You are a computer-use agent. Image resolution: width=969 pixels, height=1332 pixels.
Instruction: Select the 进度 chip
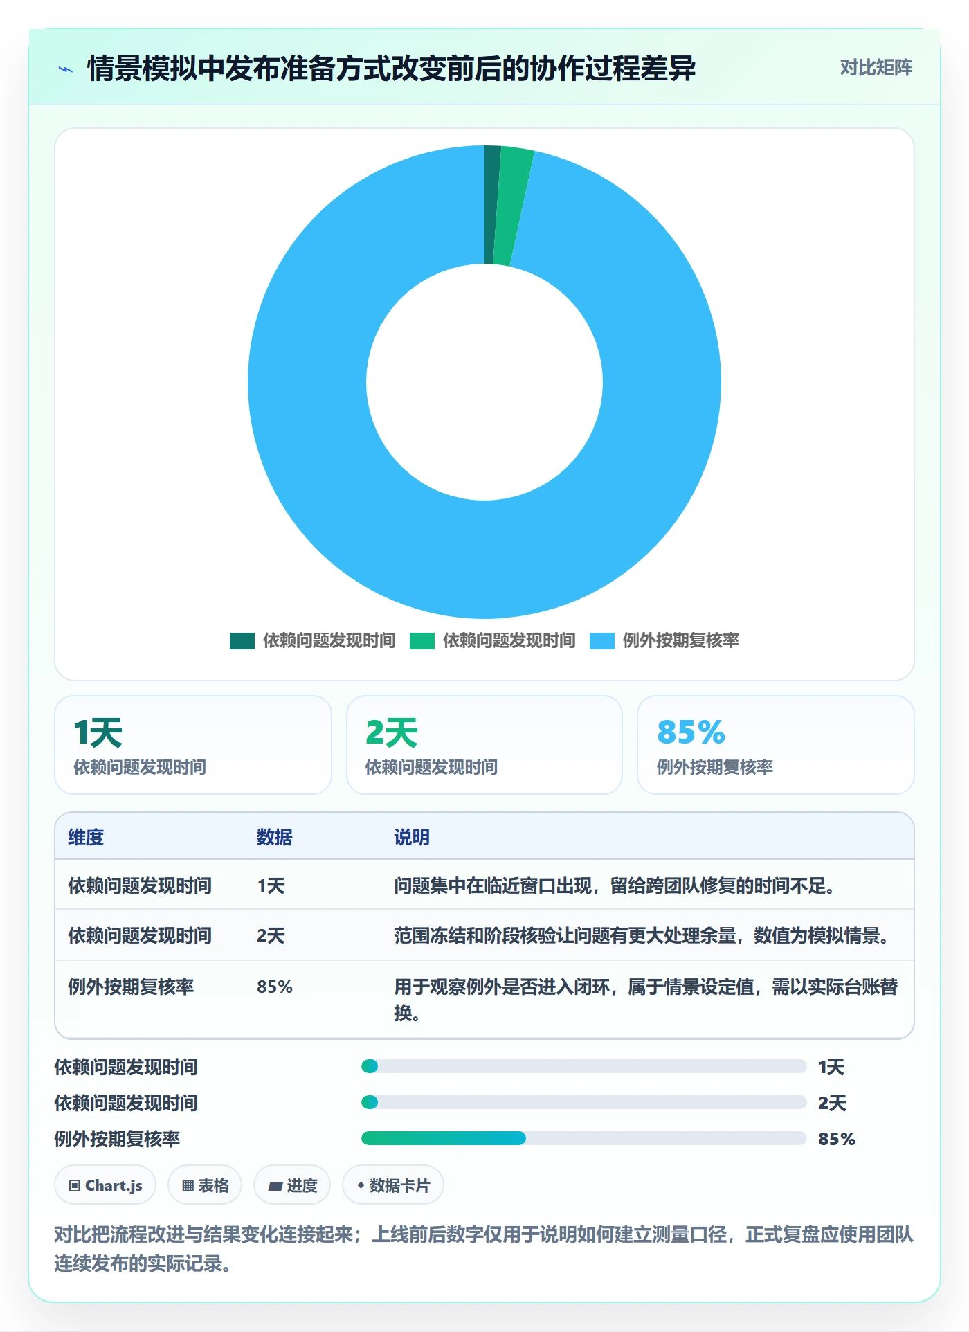[x=292, y=1185]
